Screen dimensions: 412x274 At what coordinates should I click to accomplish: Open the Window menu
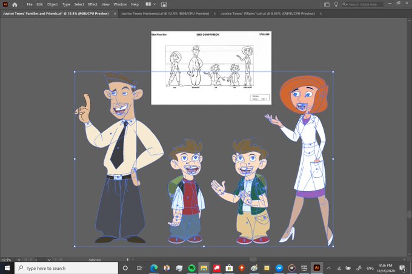point(120,4)
